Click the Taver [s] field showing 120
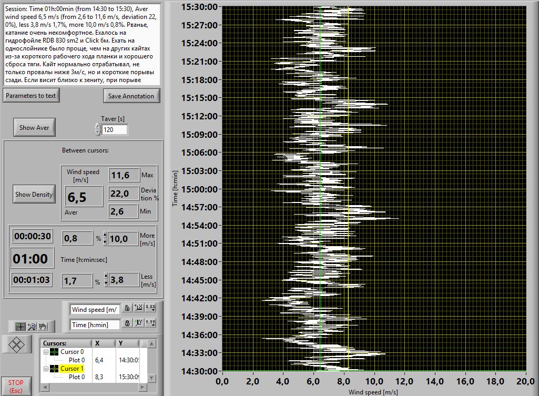 (115, 129)
